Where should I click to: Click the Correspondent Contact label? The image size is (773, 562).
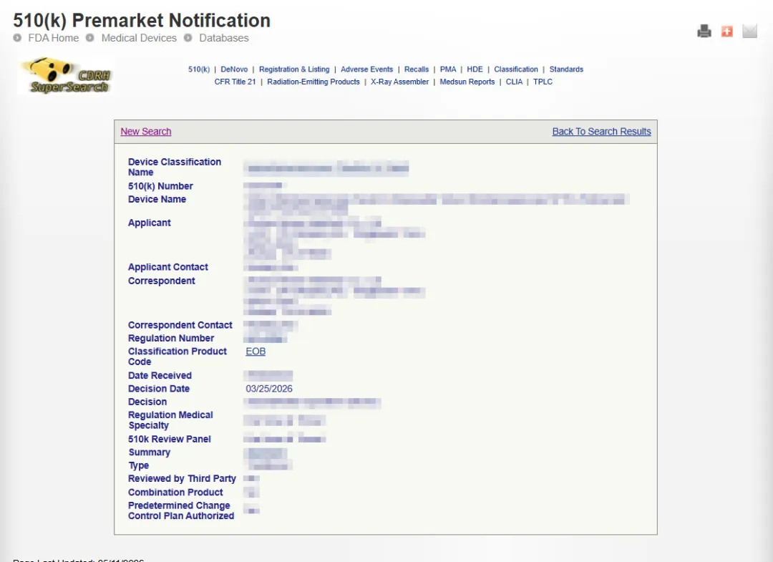pyautogui.click(x=180, y=325)
